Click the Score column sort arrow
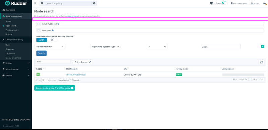The width and height of the screenshot is (268, 130). point(44,69)
